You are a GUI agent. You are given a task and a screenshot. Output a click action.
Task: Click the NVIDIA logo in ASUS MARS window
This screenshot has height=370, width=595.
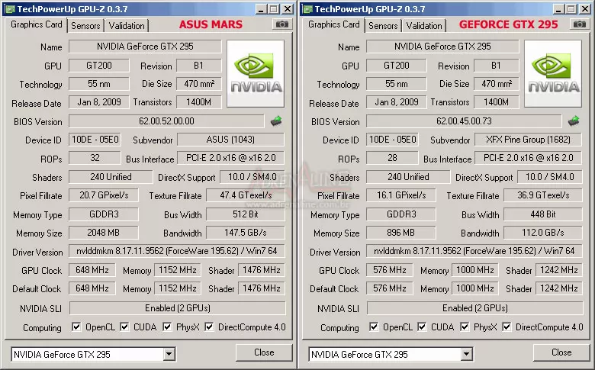(x=256, y=73)
